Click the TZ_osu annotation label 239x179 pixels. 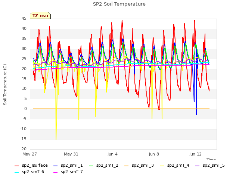click(x=40, y=16)
